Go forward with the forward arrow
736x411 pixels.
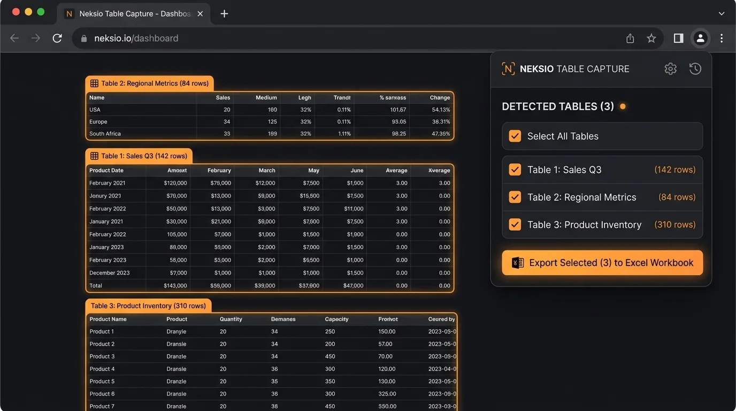(x=36, y=39)
